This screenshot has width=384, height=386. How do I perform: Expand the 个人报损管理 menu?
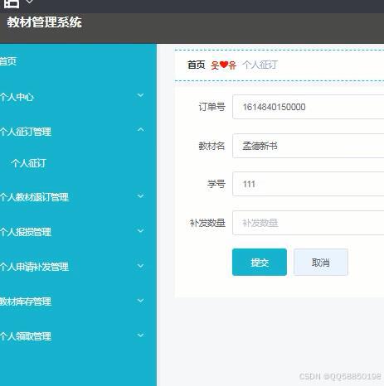pyautogui.click(x=78, y=232)
